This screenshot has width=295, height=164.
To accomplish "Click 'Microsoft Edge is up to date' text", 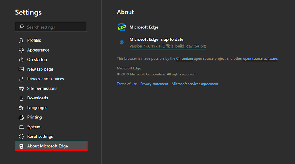I will point(156,39).
